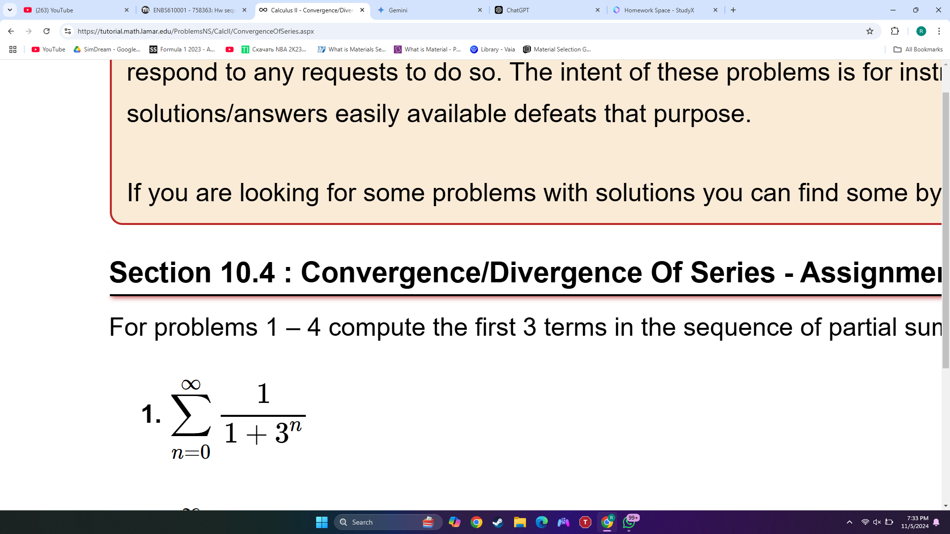Go back to the previous page

click(x=11, y=31)
